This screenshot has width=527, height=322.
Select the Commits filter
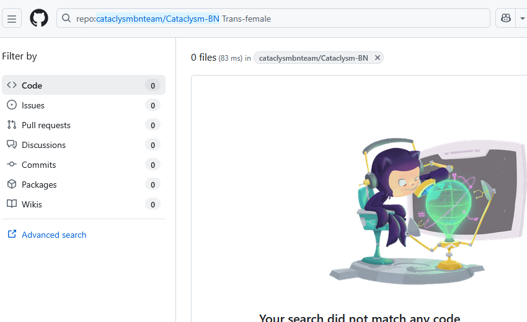tap(84, 165)
